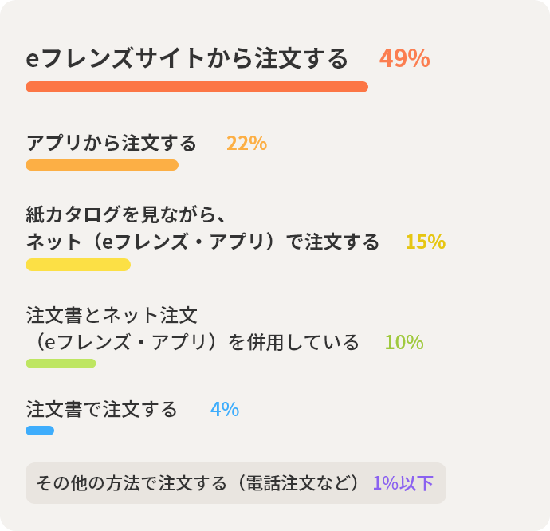This screenshot has width=550, height=531.
Task: Click the yellow 15% value
Action: pos(425,242)
